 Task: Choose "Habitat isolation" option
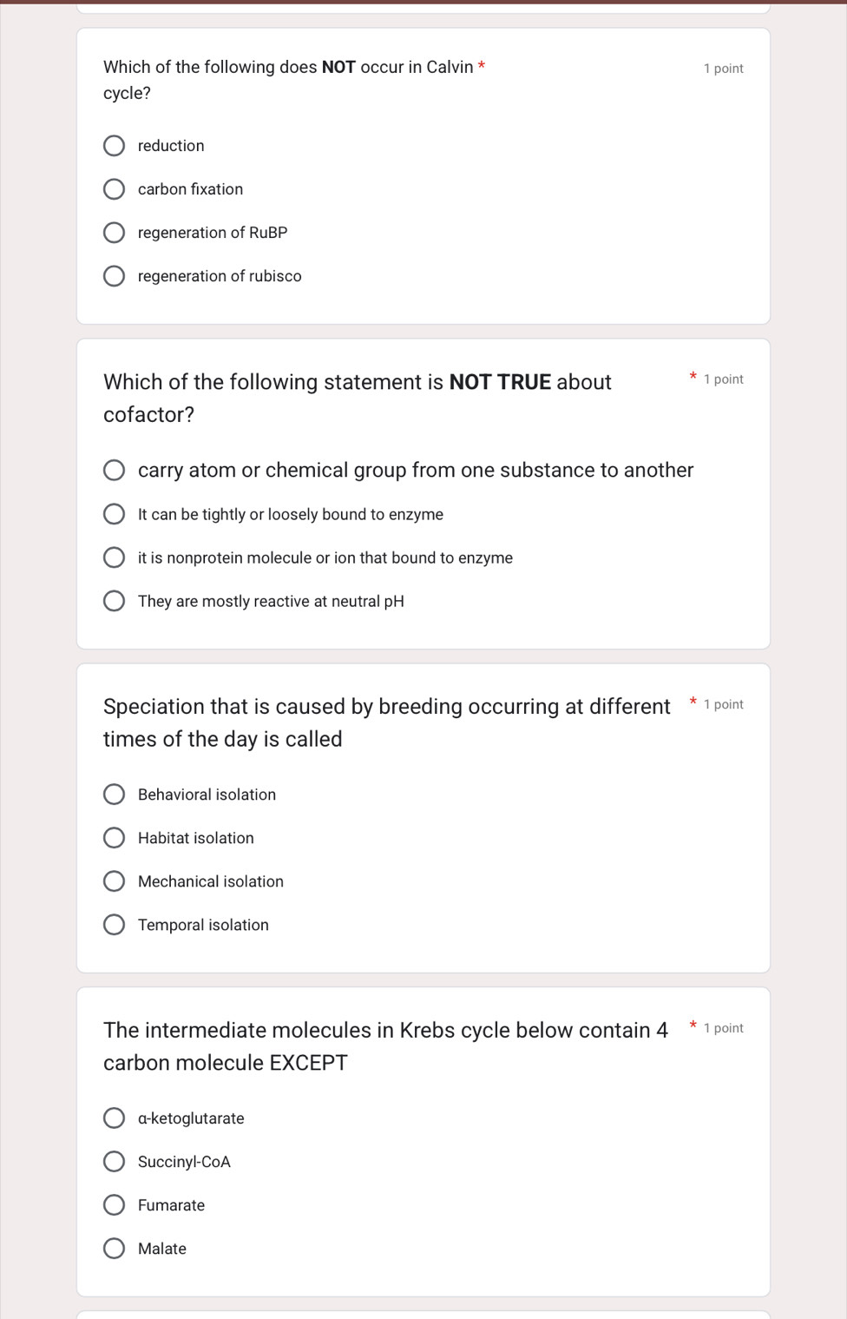tap(114, 837)
